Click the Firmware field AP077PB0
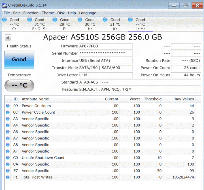The image size is (204, 190). click(106, 46)
